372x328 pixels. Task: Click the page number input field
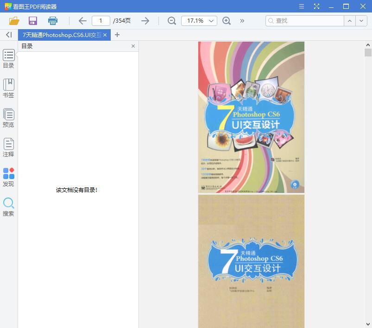[101, 21]
